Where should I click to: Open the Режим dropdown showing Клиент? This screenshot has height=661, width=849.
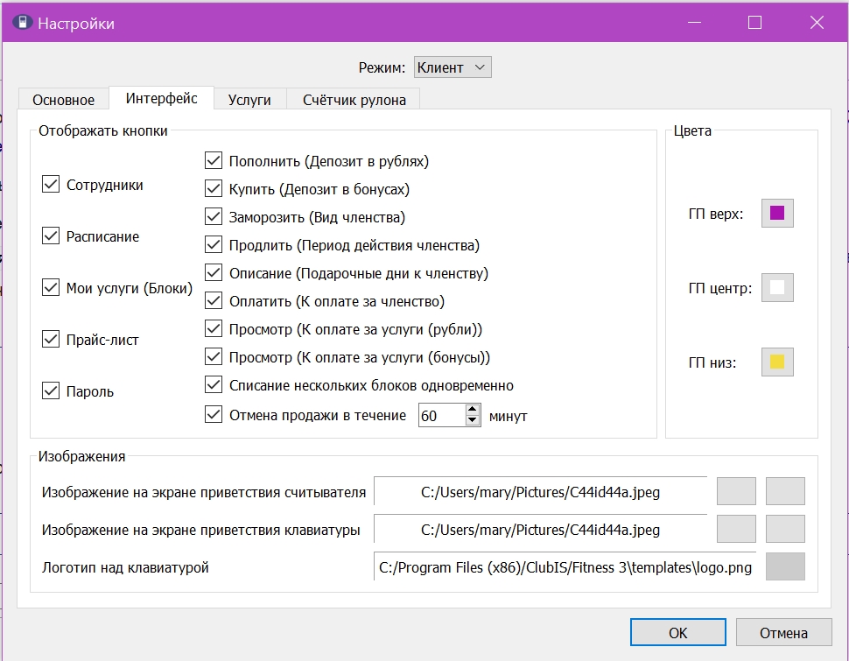(453, 67)
